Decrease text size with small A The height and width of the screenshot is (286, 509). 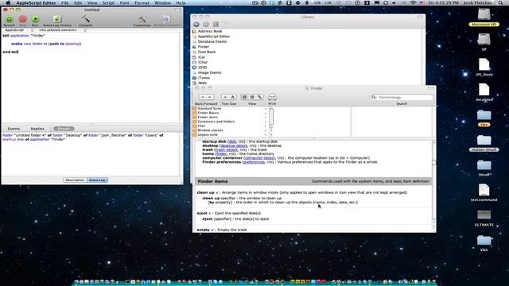(225, 97)
